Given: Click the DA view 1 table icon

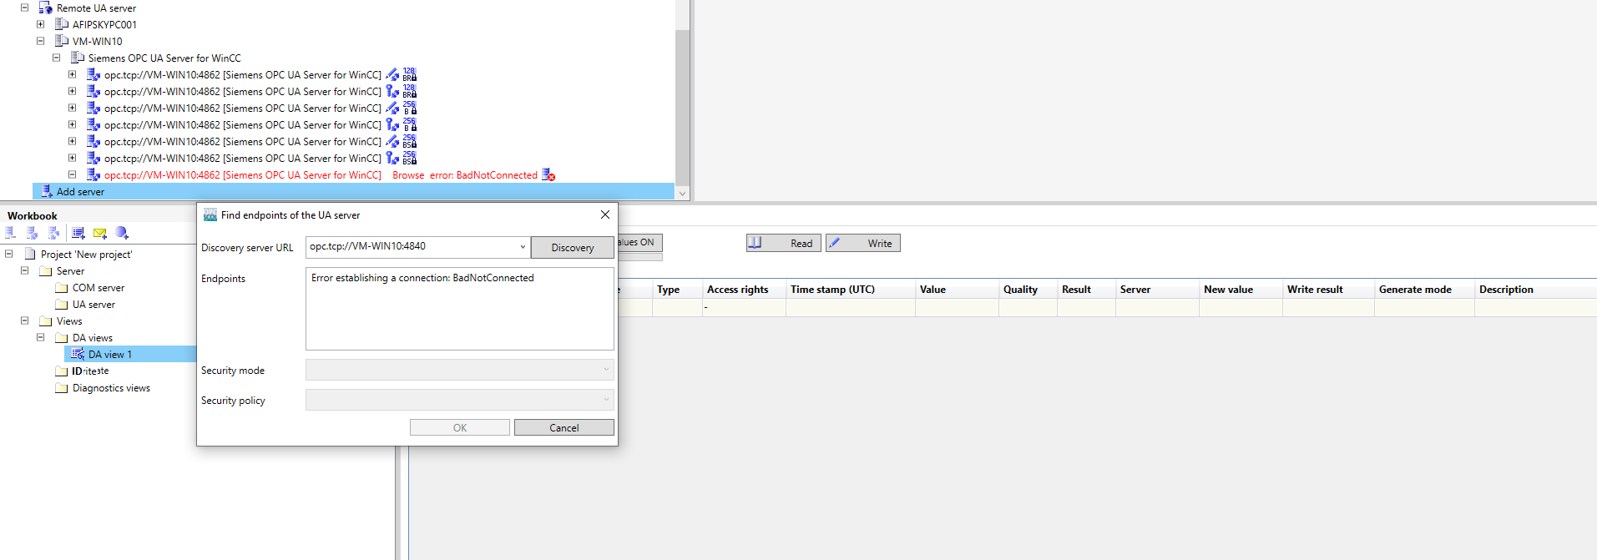Looking at the screenshot, I should 78,354.
